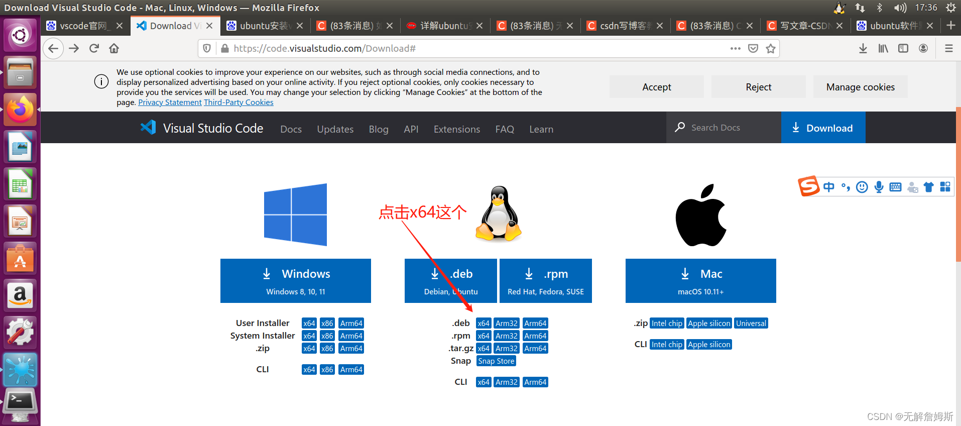
Task: Open the Third-Party Cookies link
Action: [x=238, y=102]
